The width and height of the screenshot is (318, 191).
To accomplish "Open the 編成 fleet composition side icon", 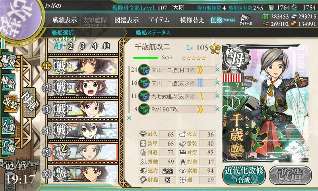I will [x=8, y=61].
